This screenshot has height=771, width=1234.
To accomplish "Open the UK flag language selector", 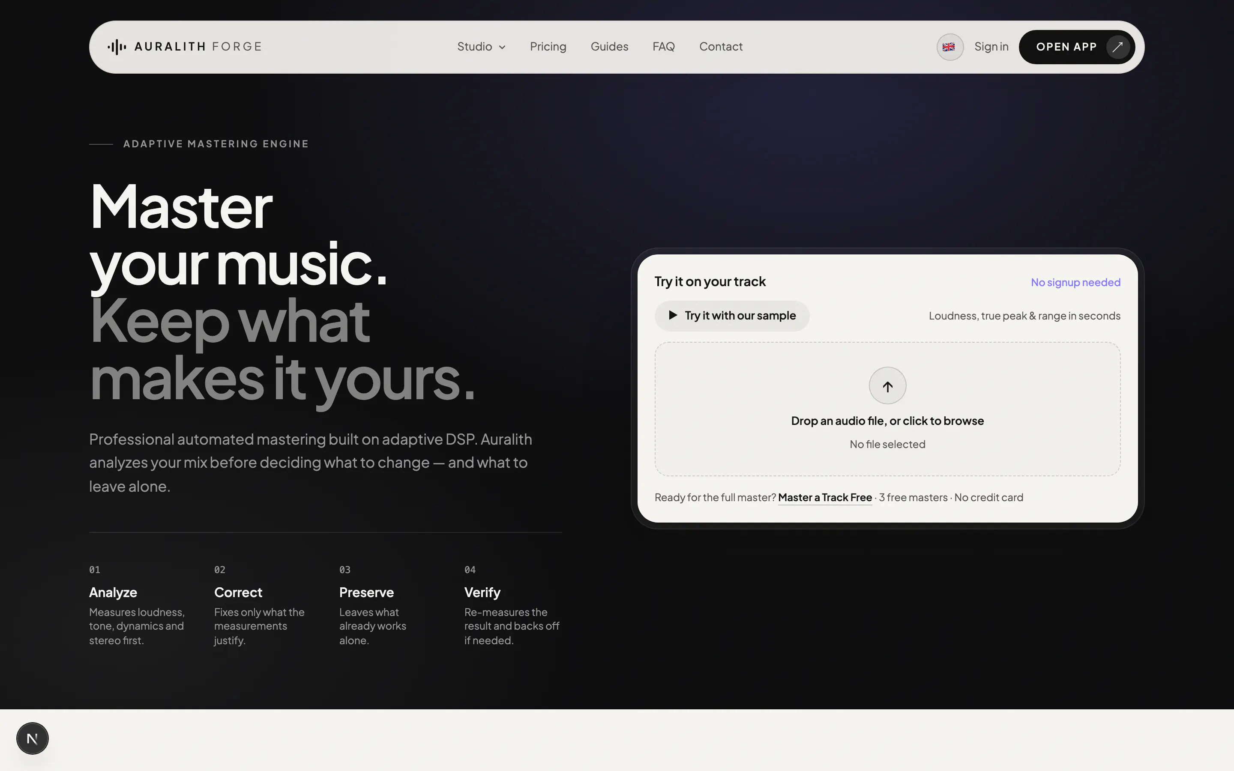I will tap(949, 47).
